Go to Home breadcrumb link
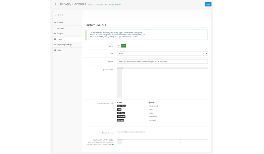 tap(90, 5)
